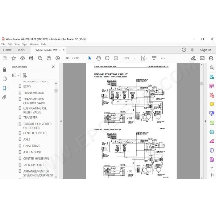Share a link to the file
Screen dimensions: 216x216
click(x=193, y=58)
